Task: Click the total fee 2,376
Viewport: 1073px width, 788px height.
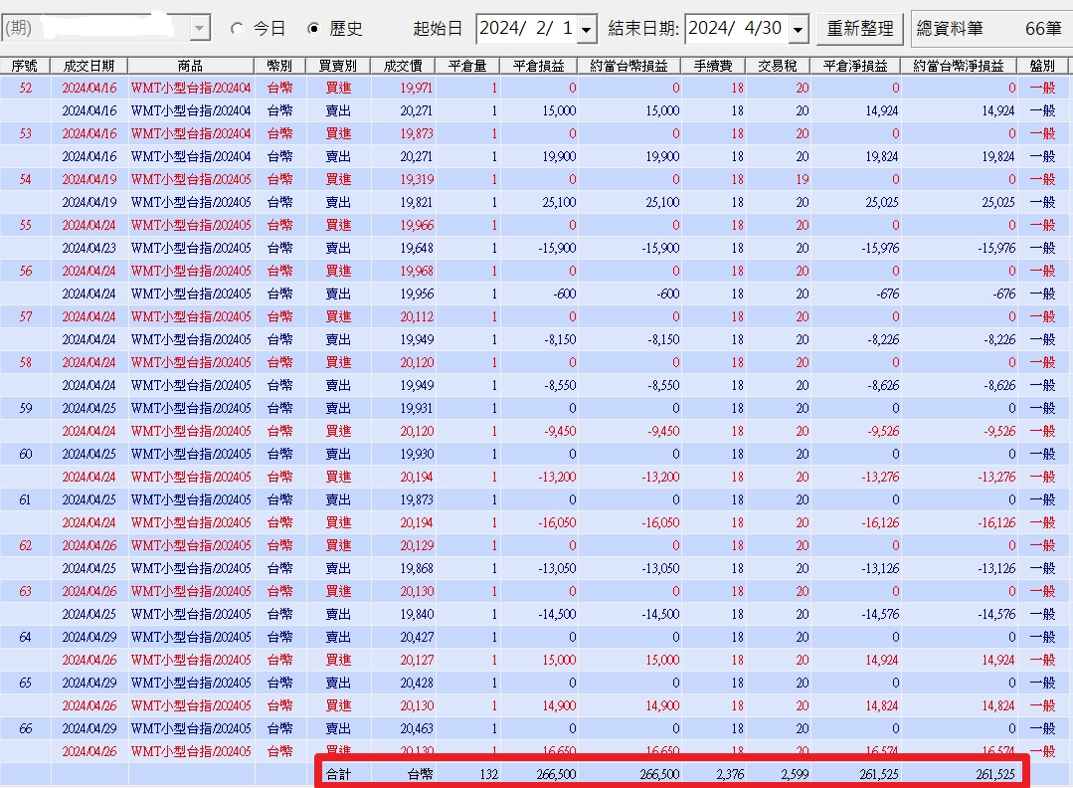Action: (x=730, y=774)
